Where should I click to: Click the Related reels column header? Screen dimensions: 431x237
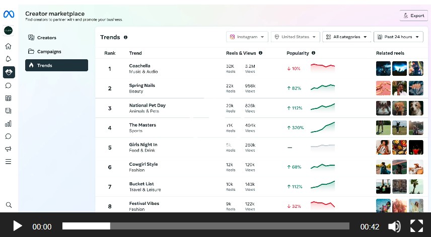pyautogui.click(x=390, y=53)
